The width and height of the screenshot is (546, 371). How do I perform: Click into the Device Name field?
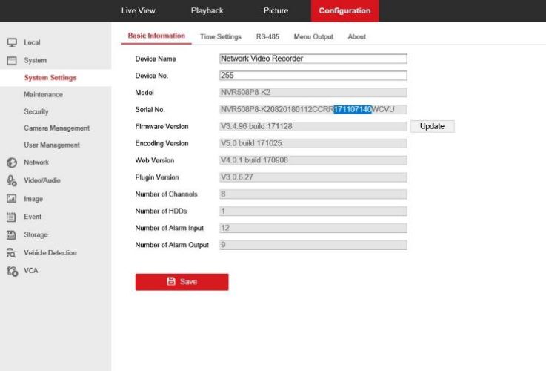tap(313, 59)
